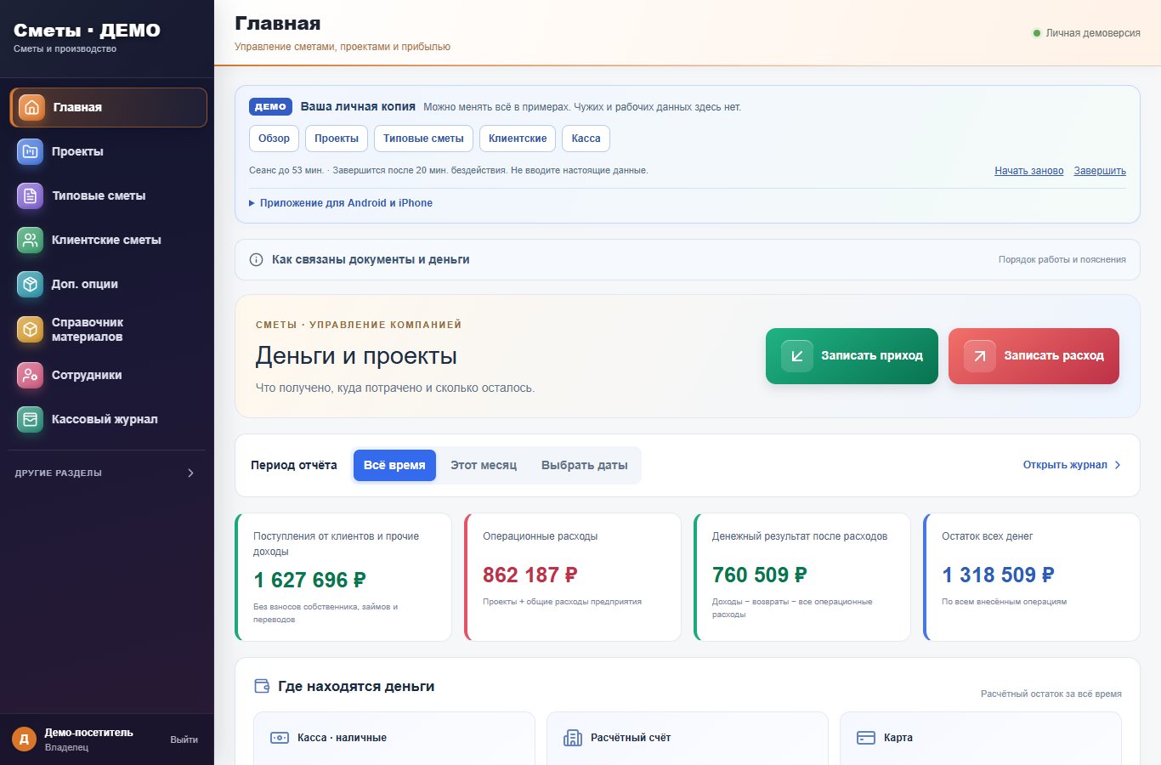
Task: Click the Д user avatar in sidebar
Action: point(24,739)
